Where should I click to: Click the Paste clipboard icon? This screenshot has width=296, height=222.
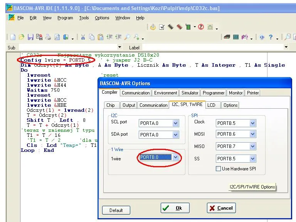pyautogui.click(x=100, y=37)
